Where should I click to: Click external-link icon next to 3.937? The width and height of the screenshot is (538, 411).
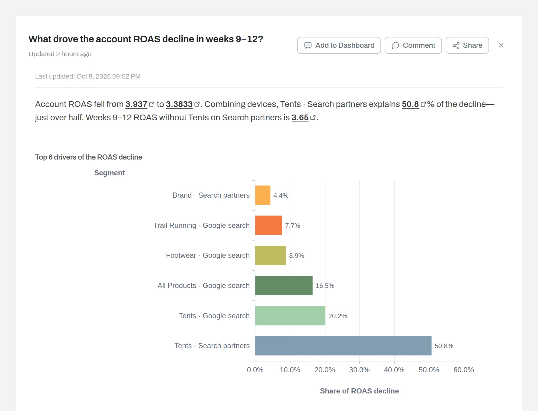click(152, 104)
